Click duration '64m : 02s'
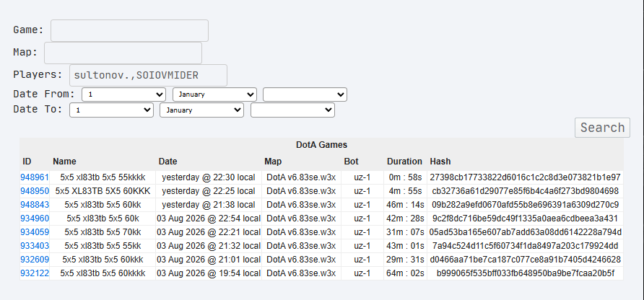The width and height of the screenshot is (644, 300). [x=405, y=274]
